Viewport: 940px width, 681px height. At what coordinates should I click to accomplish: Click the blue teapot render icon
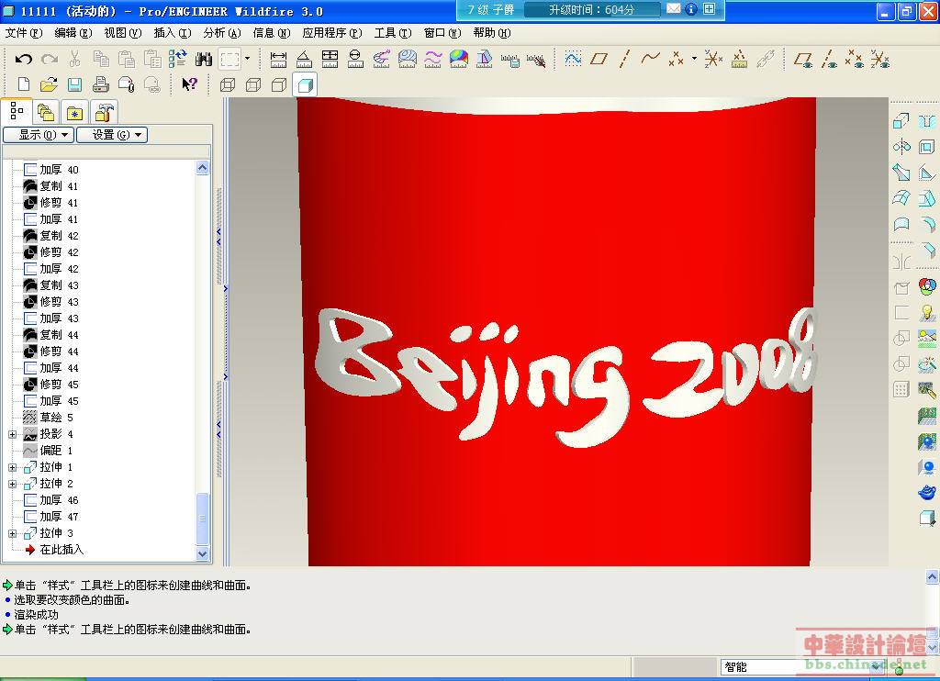point(927,493)
